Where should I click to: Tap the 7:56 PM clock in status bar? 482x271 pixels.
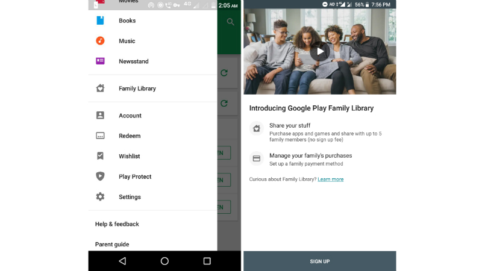381,5
